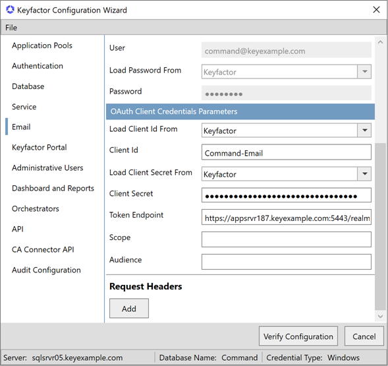
Task: Click the 'Server:' label in the status bar
Action: (x=15, y=357)
